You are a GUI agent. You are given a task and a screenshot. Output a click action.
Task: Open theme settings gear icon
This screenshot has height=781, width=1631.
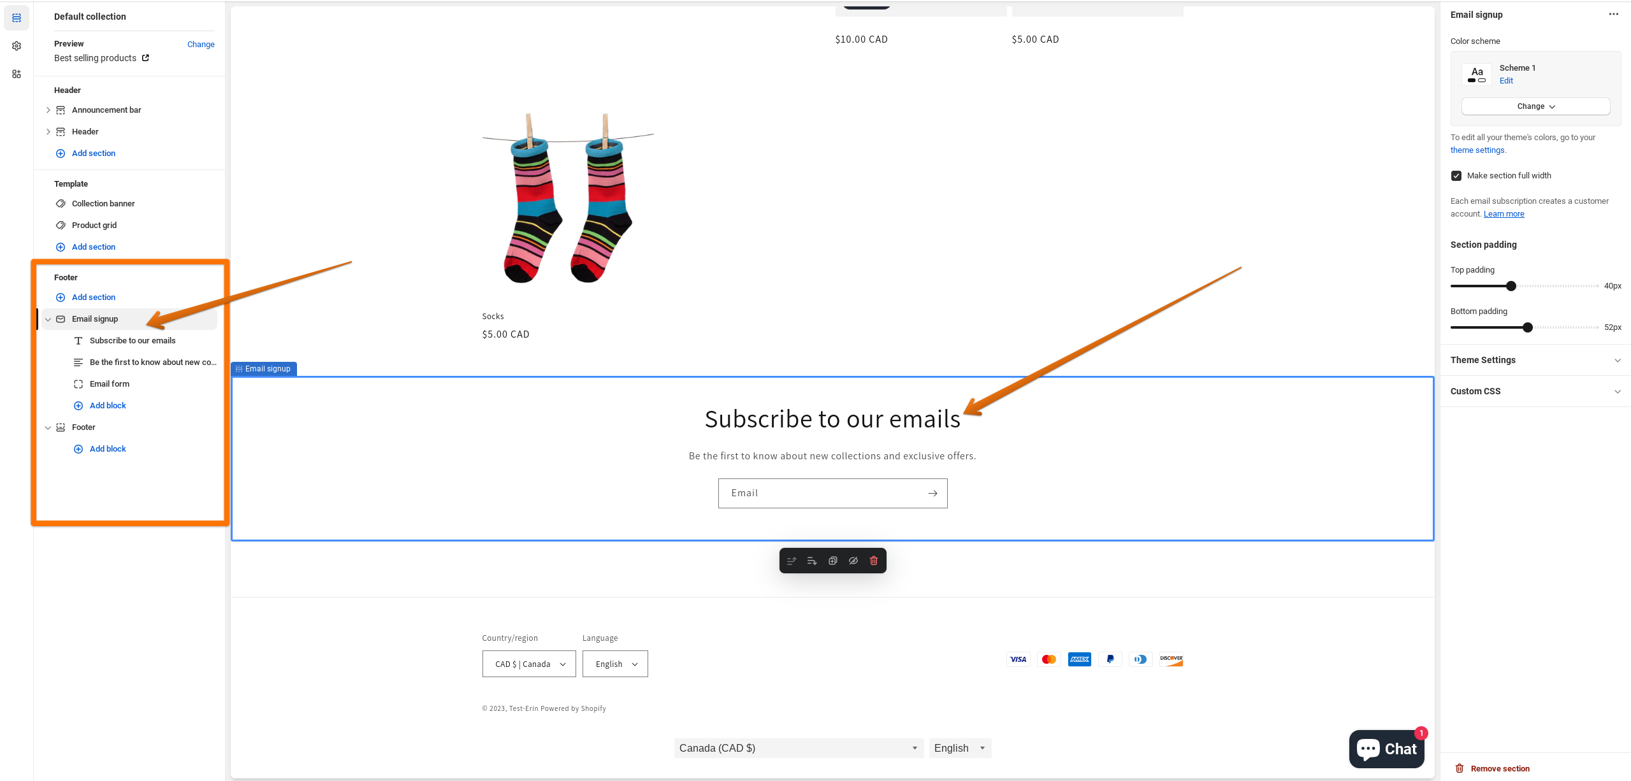(17, 46)
